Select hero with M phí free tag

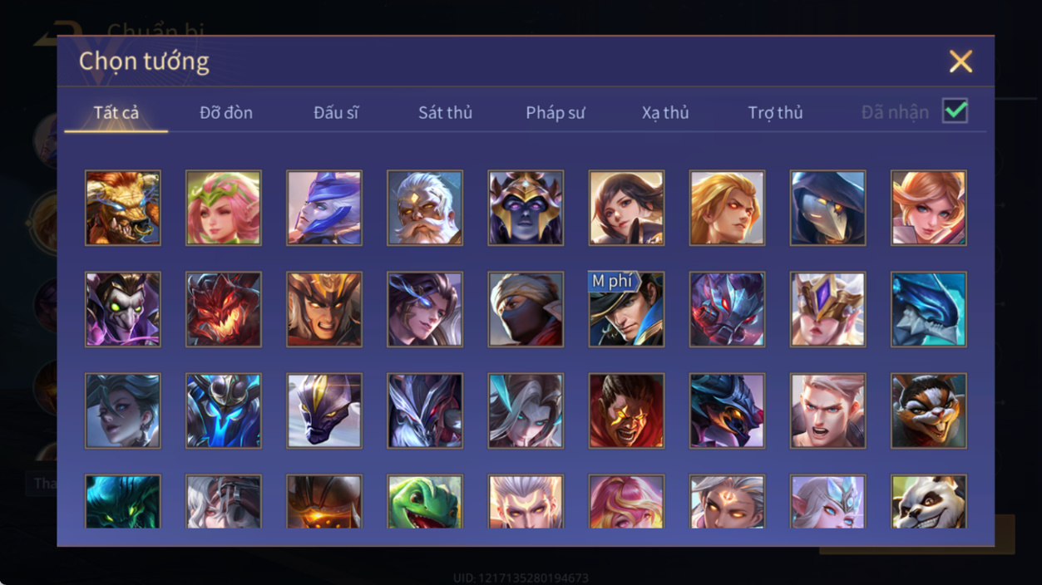[626, 309]
